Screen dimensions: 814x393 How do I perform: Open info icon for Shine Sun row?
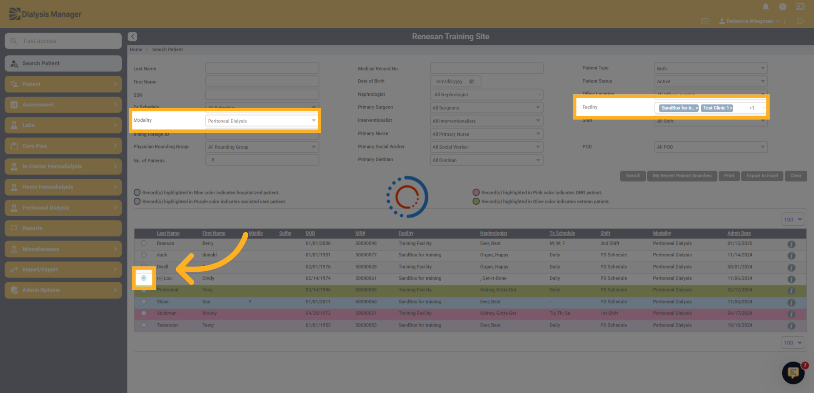click(x=791, y=302)
